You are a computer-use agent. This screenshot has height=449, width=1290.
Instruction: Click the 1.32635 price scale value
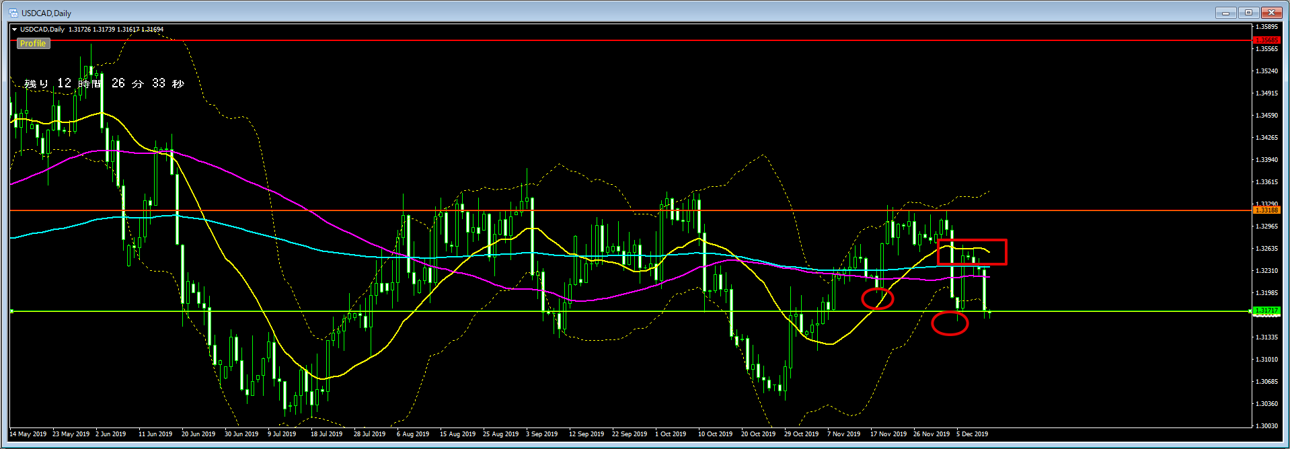click(x=1267, y=249)
